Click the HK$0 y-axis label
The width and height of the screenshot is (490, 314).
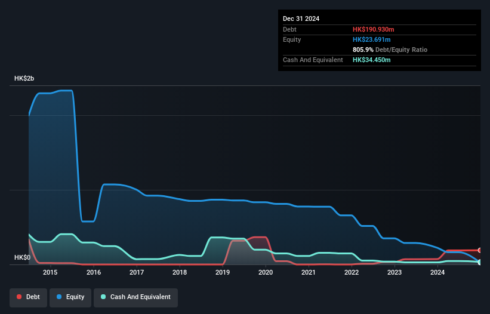(23, 257)
